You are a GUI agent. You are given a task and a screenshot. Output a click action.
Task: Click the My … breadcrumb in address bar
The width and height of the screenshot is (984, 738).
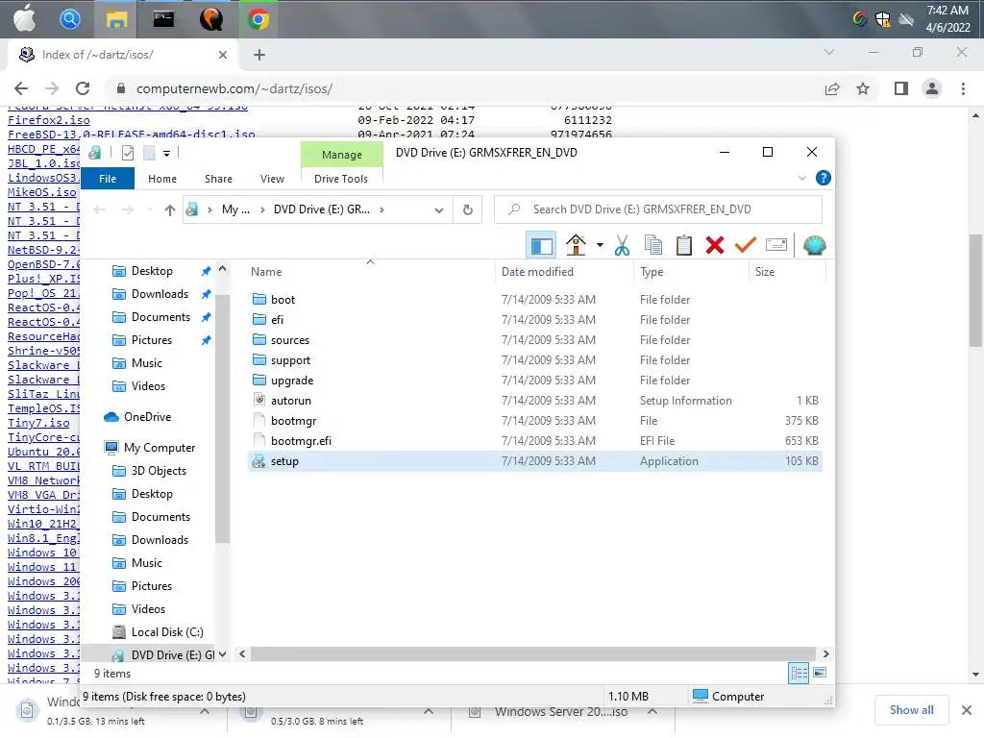click(x=236, y=209)
